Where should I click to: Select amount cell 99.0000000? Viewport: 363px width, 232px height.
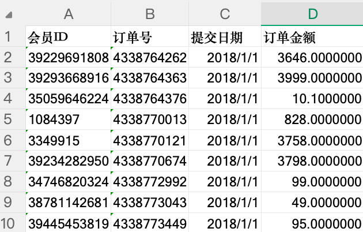(312, 181)
